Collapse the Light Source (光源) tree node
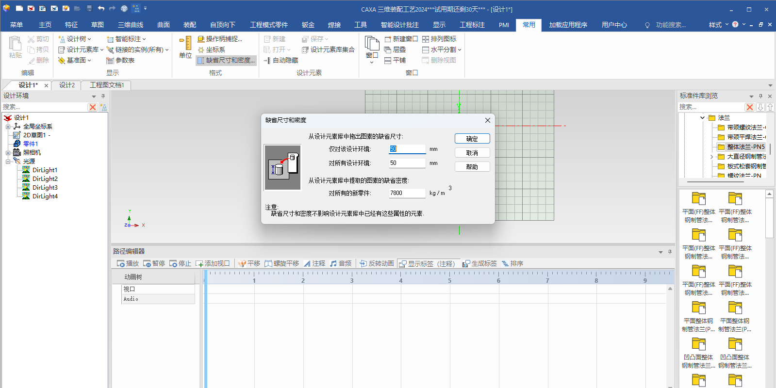 pyautogui.click(x=8, y=162)
